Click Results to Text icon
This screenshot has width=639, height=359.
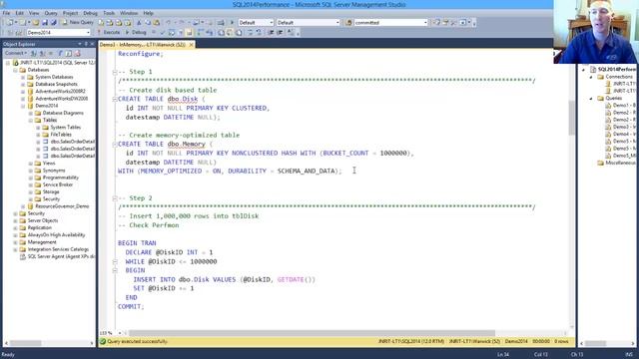coord(222,32)
